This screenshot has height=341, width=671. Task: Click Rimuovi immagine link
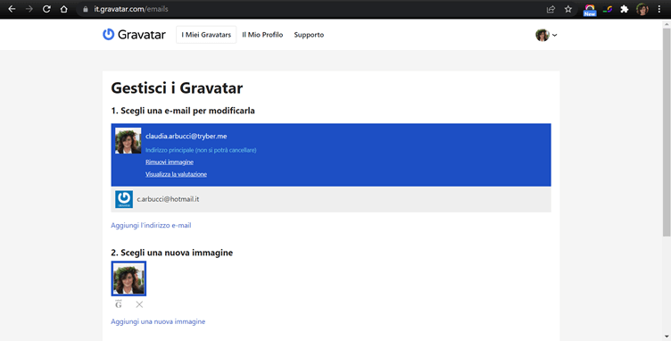click(x=170, y=162)
